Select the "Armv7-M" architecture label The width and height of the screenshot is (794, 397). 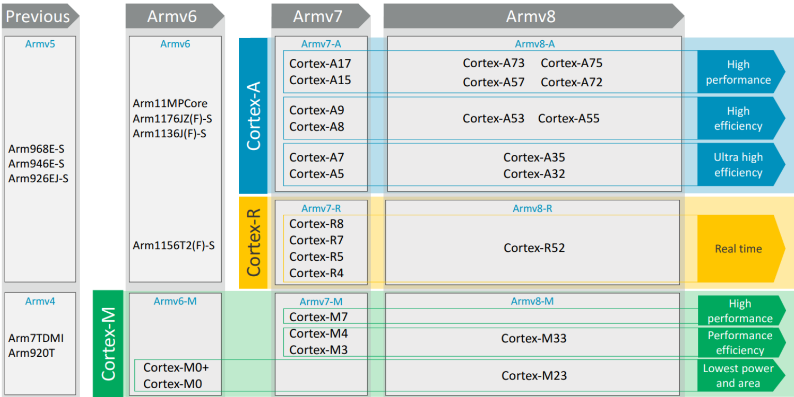321,301
